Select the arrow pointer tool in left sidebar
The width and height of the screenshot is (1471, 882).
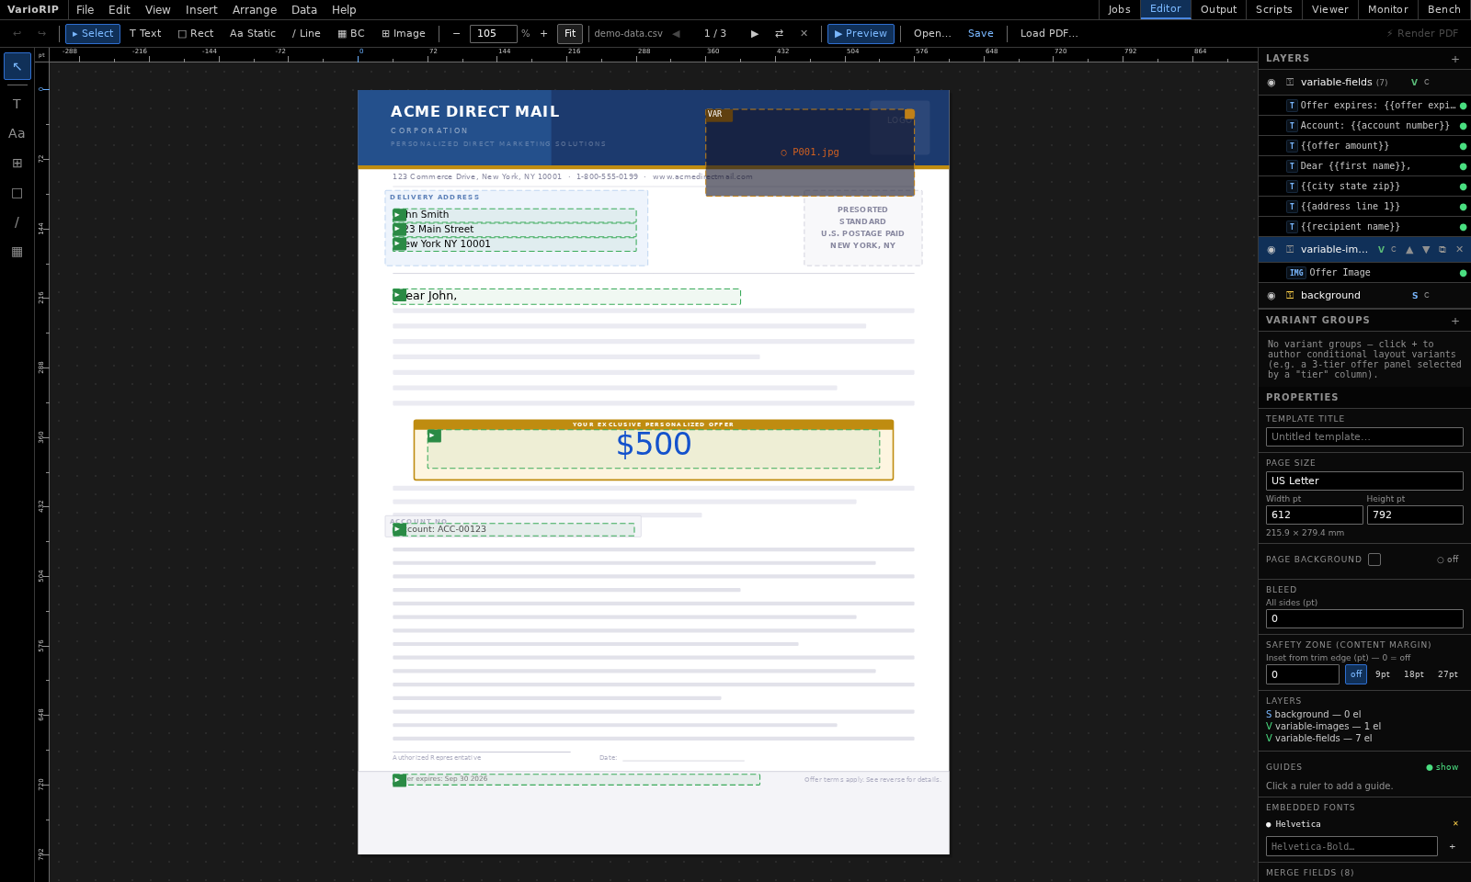[17, 66]
